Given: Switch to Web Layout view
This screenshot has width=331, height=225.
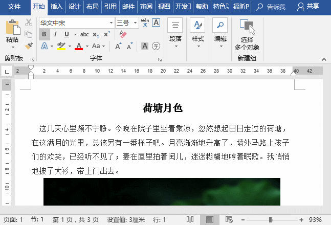Looking at the screenshot, I should (229, 220).
